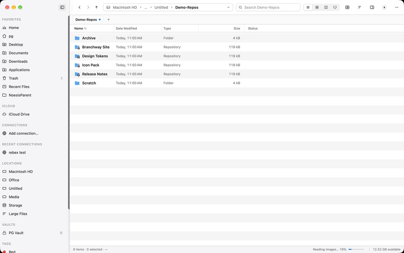Add a new tab with plus
The image size is (404, 253).
click(108, 20)
